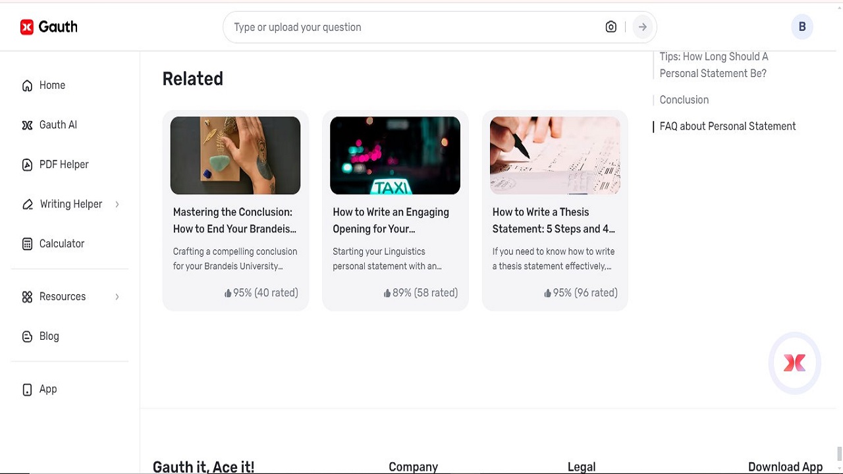This screenshot has width=843, height=474.
Task: Open the floating Gauth assistant bubble
Action: pos(794,363)
